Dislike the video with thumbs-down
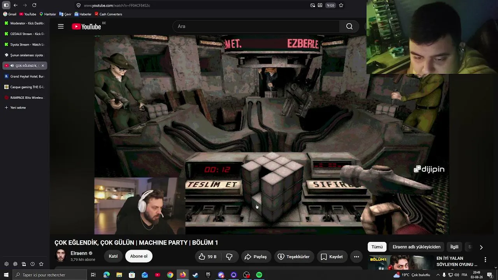Screen dimensions: 498x280 tap(229, 257)
